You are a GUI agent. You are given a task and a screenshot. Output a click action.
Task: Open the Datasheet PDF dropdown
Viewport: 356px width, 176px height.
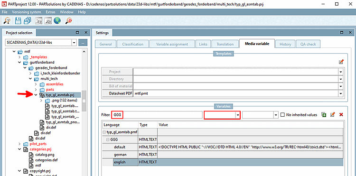(340, 93)
